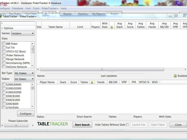This screenshot has width=187, height=140.
Task: Open the PokerTracker+ menu
Action: pos(50,8)
